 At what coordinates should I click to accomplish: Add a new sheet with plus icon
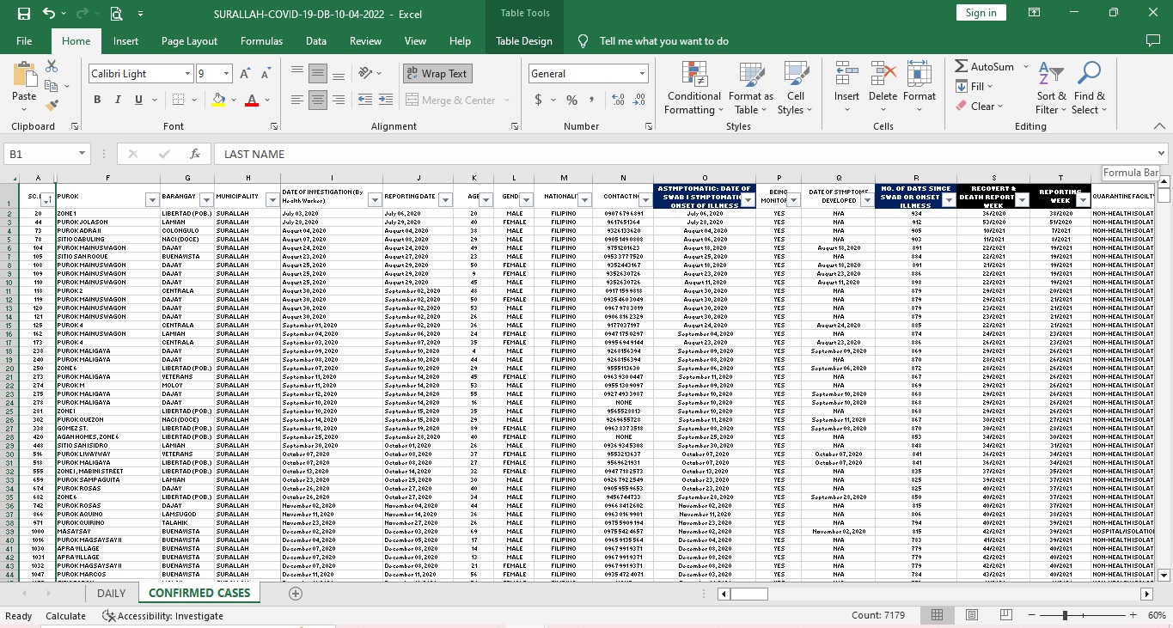click(296, 594)
